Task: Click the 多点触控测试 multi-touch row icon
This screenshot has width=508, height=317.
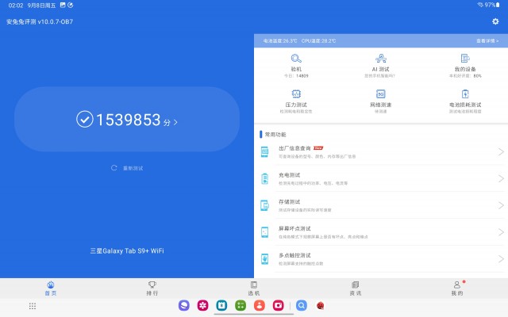Action: pyautogui.click(x=264, y=259)
